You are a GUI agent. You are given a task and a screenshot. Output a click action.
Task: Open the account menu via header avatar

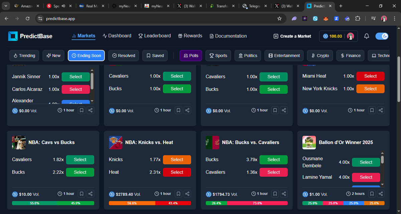coord(350,36)
